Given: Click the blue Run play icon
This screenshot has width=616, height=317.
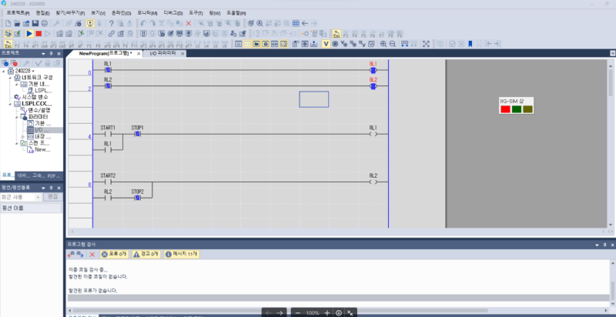Looking at the screenshot, I should (29, 34).
